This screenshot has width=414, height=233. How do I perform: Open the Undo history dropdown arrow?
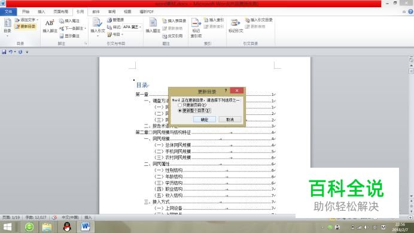15,52
